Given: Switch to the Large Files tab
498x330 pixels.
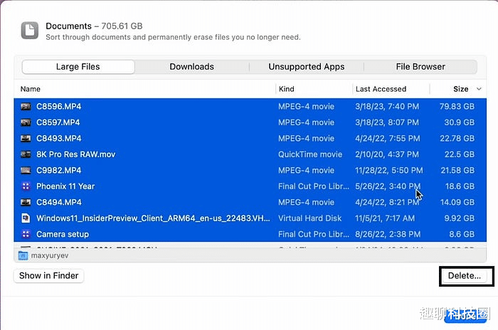Looking at the screenshot, I should [x=78, y=67].
